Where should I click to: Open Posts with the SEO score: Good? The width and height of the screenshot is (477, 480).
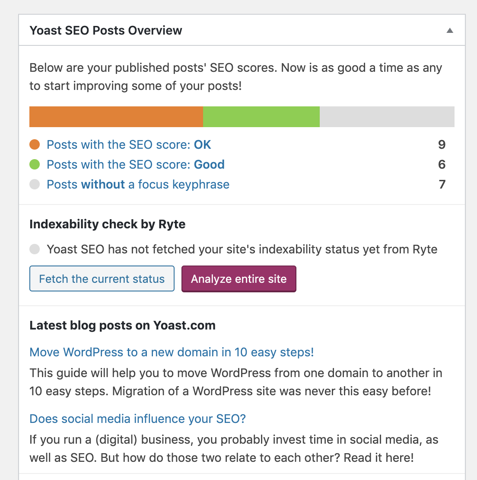[x=136, y=164]
